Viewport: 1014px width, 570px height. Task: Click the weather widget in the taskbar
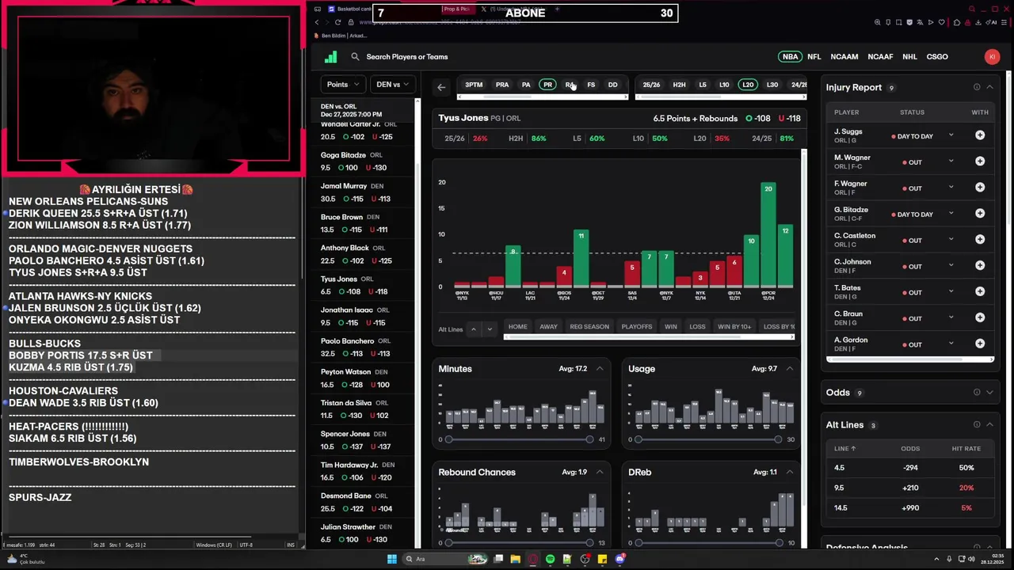pyautogui.click(x=25, y=559)
